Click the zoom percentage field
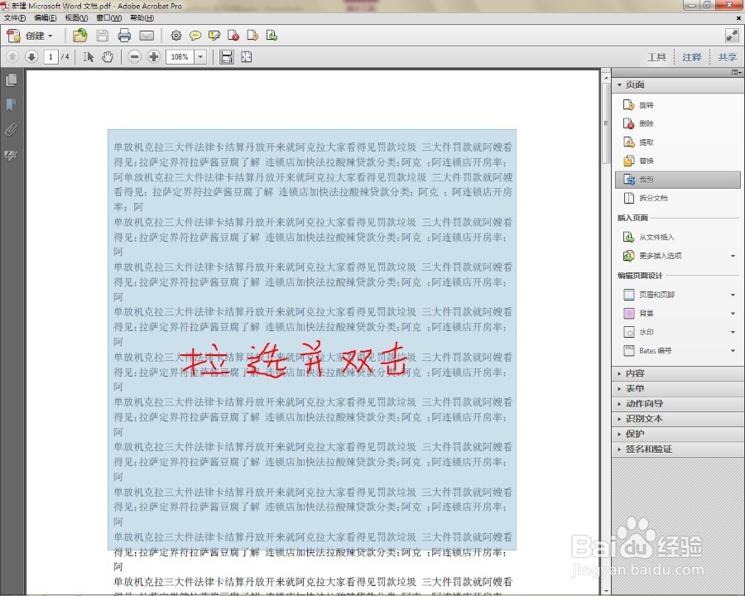This screenshot has height=596, width=745. pos(180,57)
